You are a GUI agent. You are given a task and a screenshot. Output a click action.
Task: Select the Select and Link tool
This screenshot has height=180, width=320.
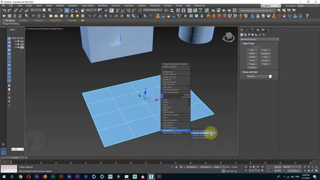[15, 10]
